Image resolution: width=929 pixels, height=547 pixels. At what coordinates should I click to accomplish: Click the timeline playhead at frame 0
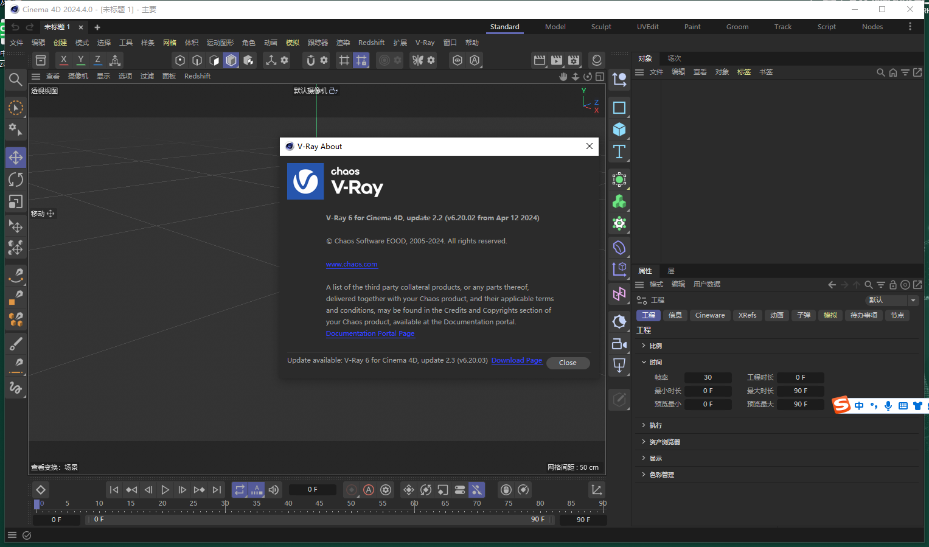[37, 504]
